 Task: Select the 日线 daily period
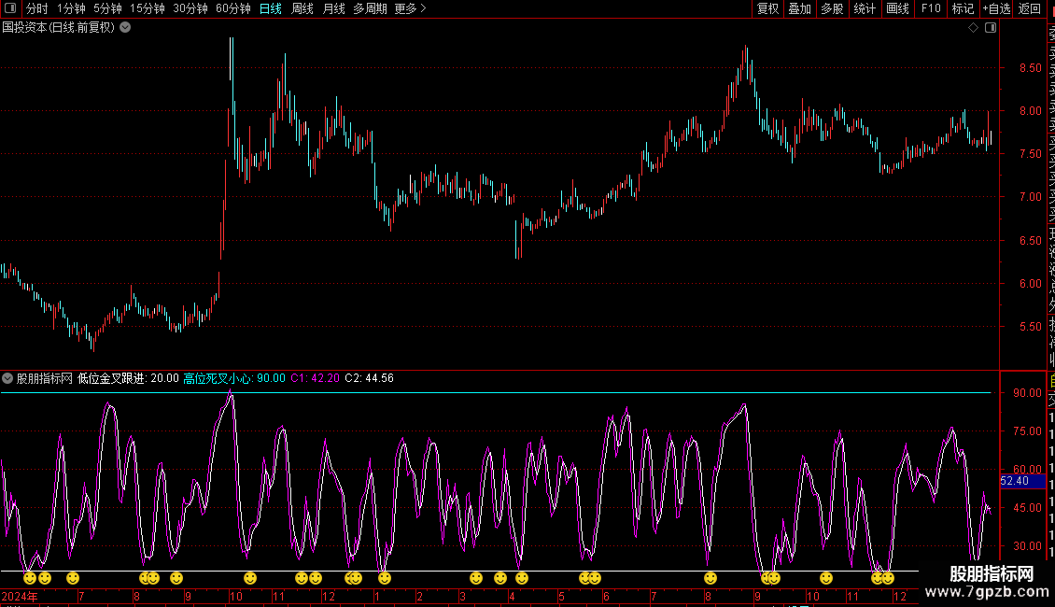tap(271, 8)
